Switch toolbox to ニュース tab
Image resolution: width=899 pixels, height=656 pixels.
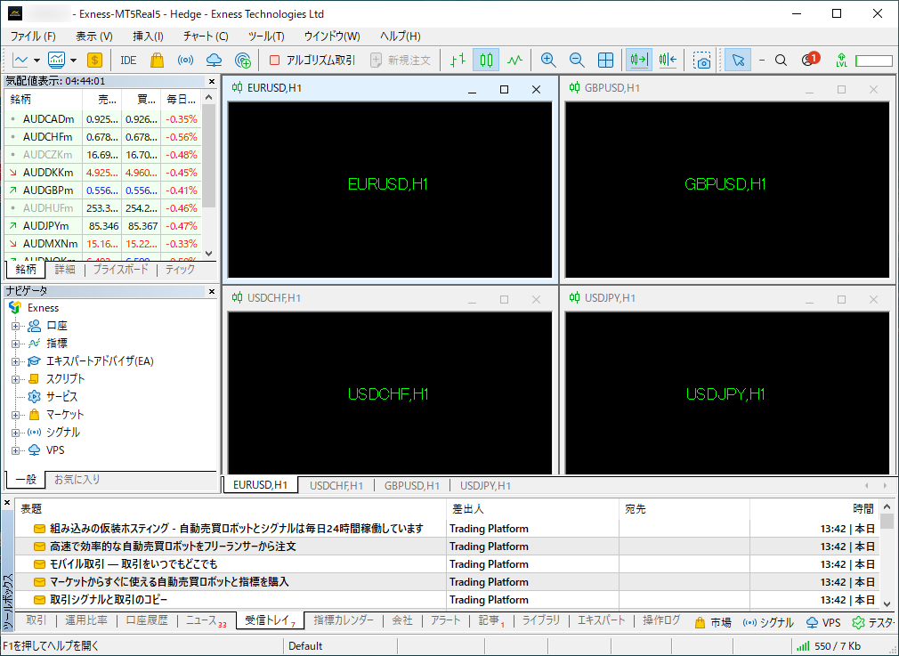[206, 620]
